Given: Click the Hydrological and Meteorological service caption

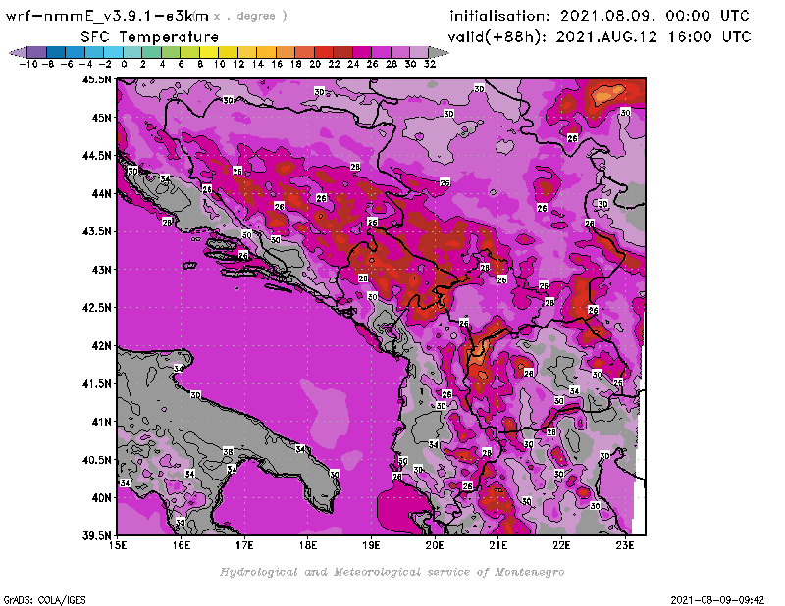Looking at the screenshot, I should (x=392, y=572).
